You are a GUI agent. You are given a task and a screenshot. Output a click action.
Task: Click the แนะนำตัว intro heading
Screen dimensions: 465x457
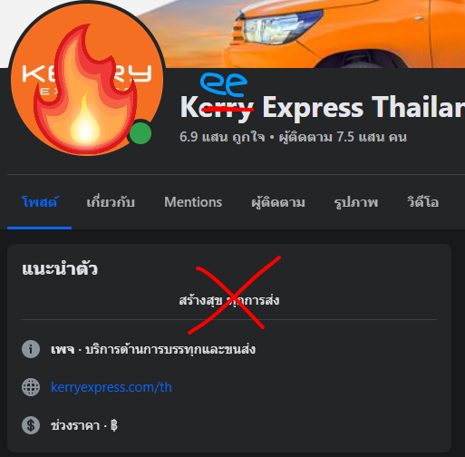click(60, 268)
